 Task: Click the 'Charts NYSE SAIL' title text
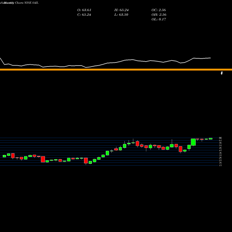[x=27, y=3]
